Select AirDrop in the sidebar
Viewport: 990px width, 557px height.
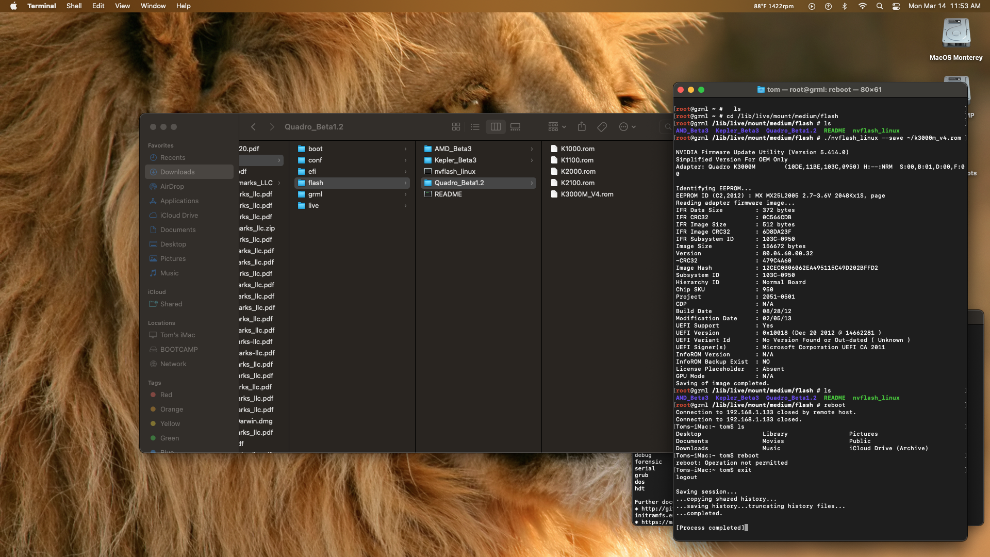(x=172, y=187)
